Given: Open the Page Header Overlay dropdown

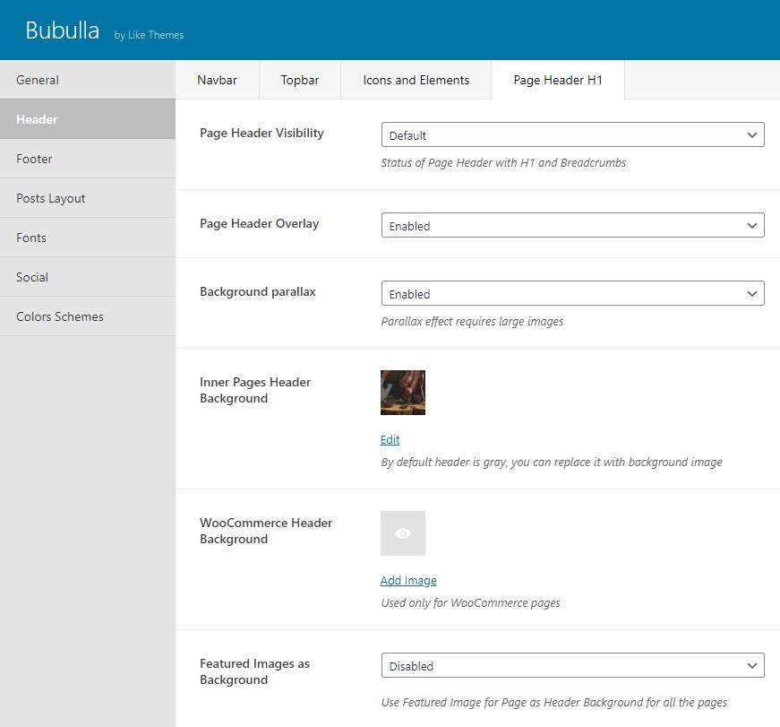Looking at the screenshot, I should point(572,225).
